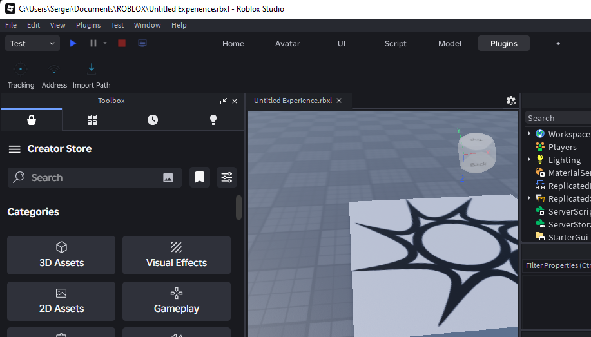Search by image using picture icon
The height and width of the screenshot is (337, 591).
pos(168,178)
